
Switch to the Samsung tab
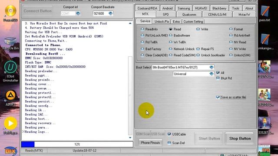(184, 8)
